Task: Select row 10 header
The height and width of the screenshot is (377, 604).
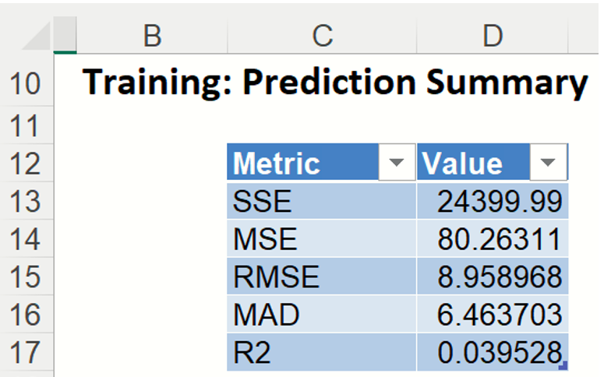Action: pyautogui.click(x=26, y=83)
